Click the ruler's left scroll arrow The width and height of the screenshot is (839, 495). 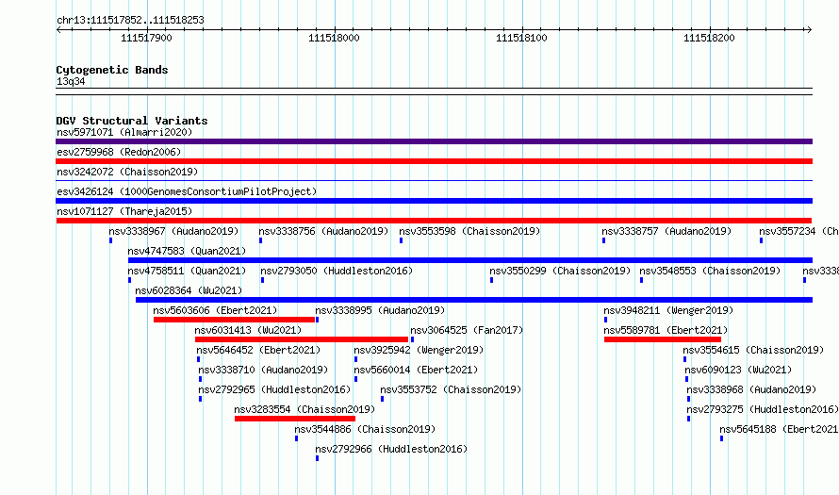click(58, 30)
